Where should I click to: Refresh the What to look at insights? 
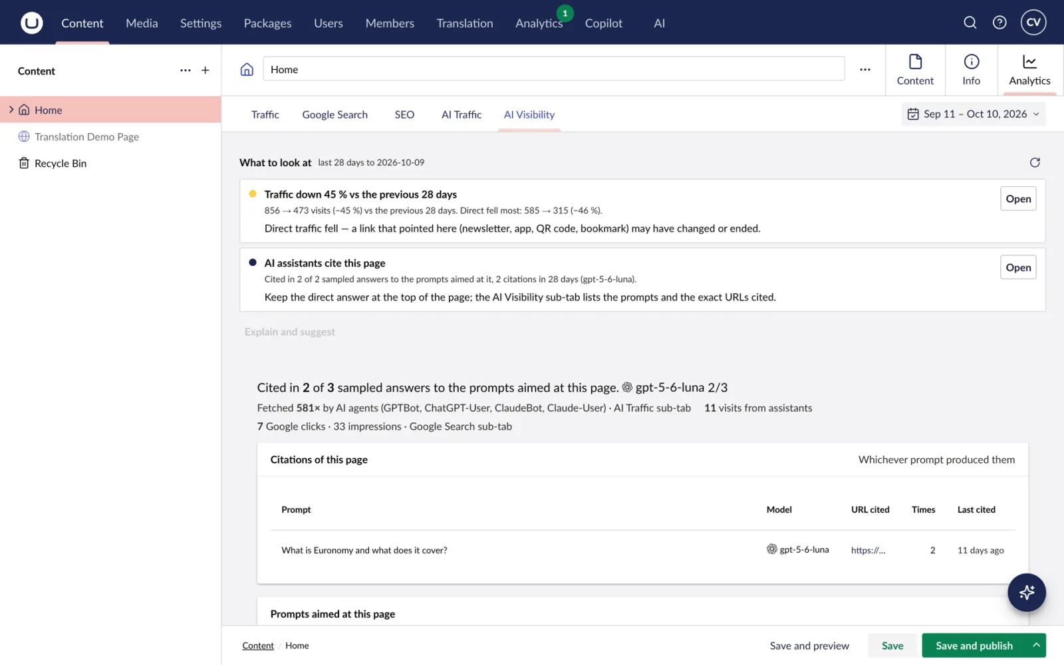point(1035,163)
